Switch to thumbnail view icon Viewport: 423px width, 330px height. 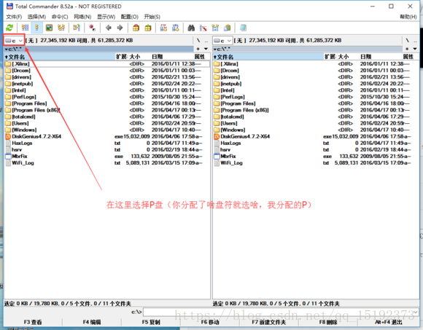tap(49, 28)
